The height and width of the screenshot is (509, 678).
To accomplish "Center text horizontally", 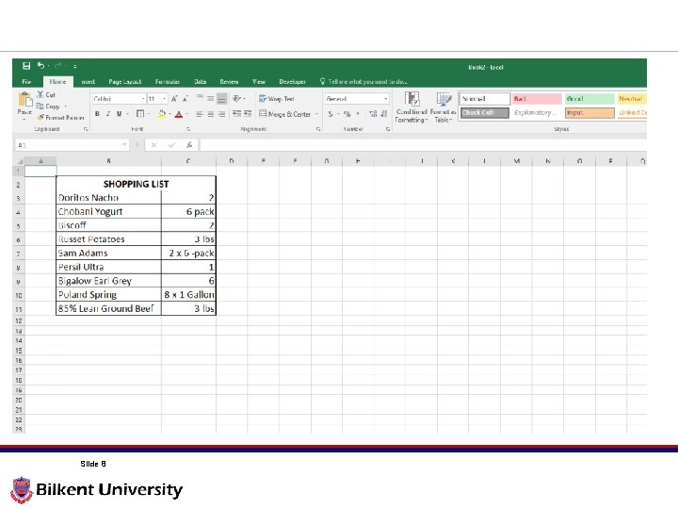I will click(x=211, y=114).
